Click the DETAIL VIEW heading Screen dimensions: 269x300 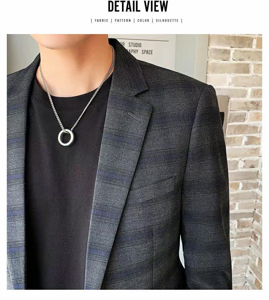[138, 6]
